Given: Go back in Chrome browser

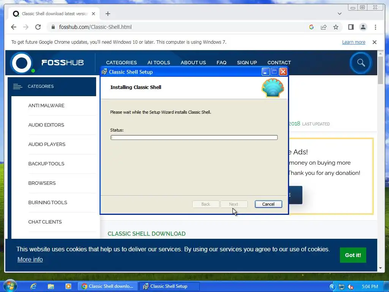Looking at the screenshot, I should 14,27.
